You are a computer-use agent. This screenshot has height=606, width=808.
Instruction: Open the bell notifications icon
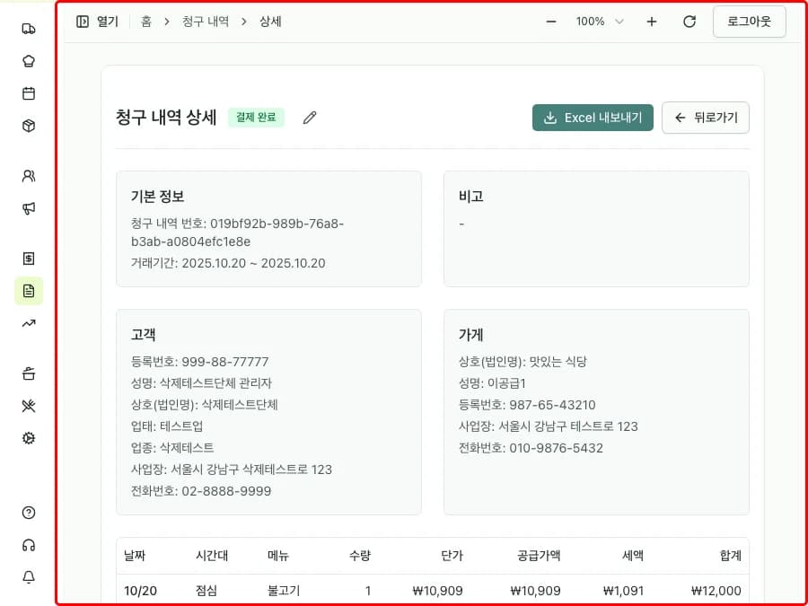coord(28,577)
